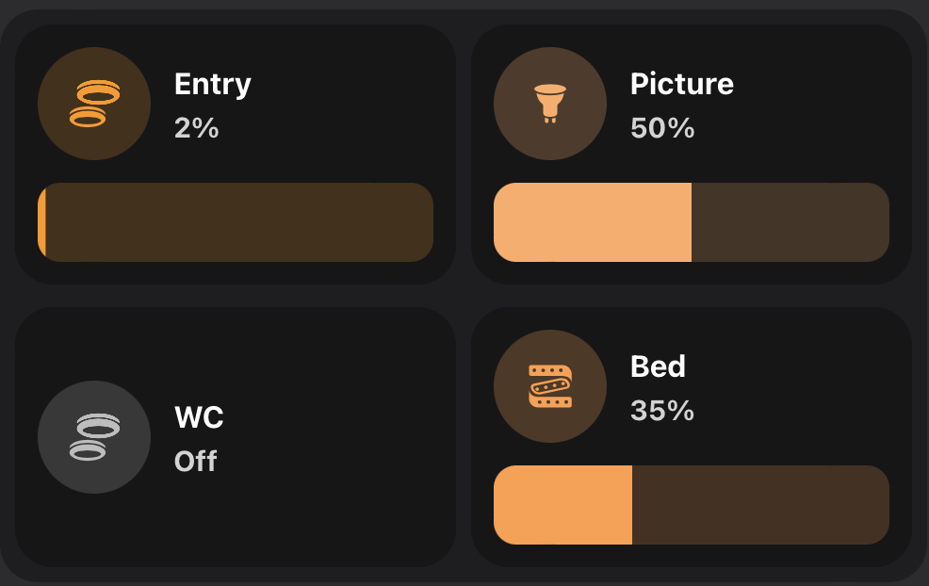Viewport: 929px width, 586px height.
Task: Toggle the Entry ceiling light icon
Action: point(94,104)
